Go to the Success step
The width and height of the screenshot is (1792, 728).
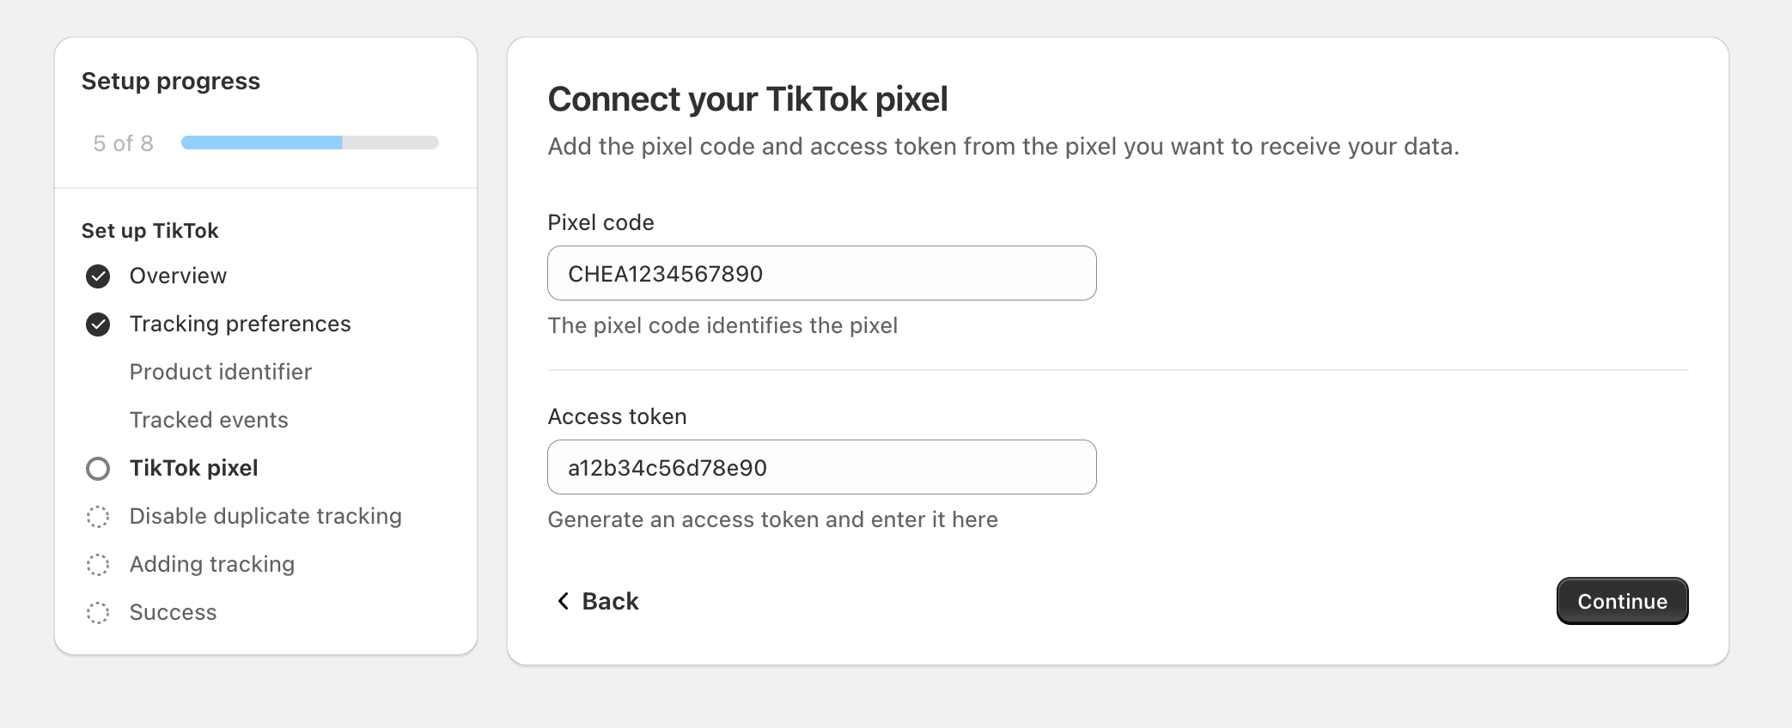[173, 612]
